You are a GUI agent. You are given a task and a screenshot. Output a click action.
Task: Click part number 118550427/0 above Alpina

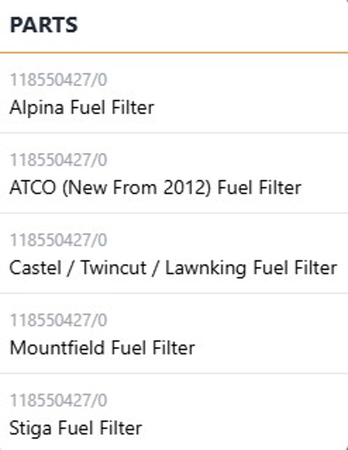59,79
